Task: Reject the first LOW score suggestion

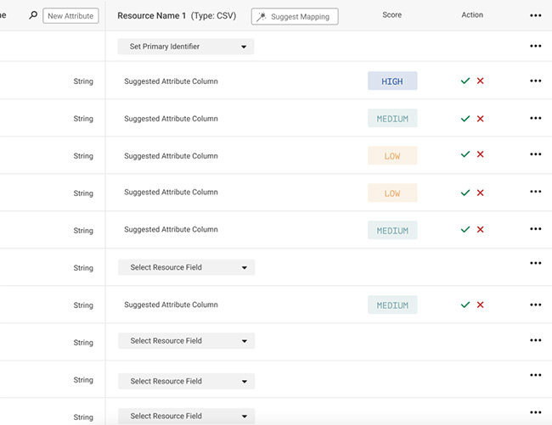Action: pyautogui.click(x=480, y=154)
